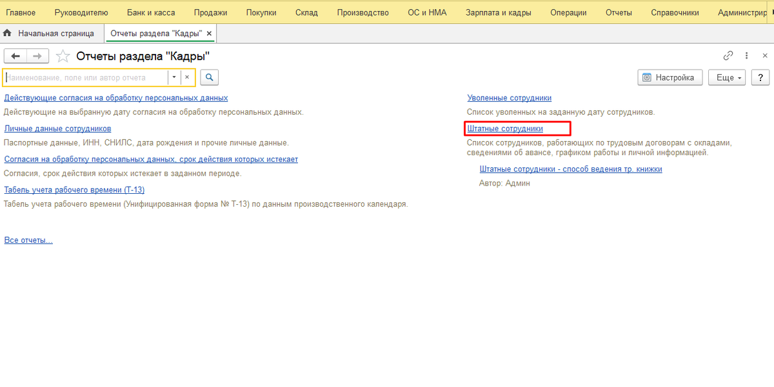
Task: Clear the search field with the x icon
Action: click(187, 77)
